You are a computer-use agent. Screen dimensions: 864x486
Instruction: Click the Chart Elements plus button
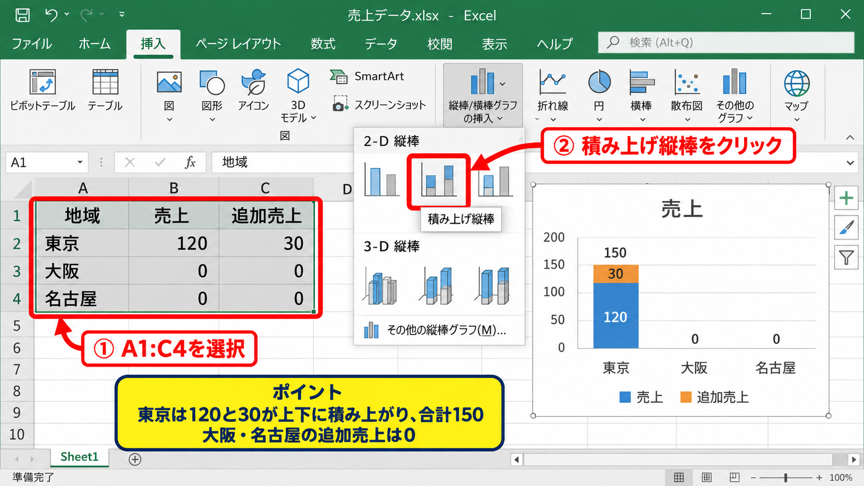point(846,198)
